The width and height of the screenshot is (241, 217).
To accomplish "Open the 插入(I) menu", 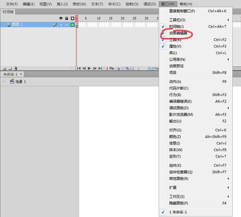I will [x=62, y=4].
